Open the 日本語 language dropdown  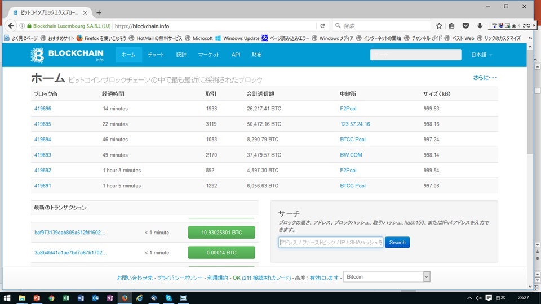[x=481, y=55]
